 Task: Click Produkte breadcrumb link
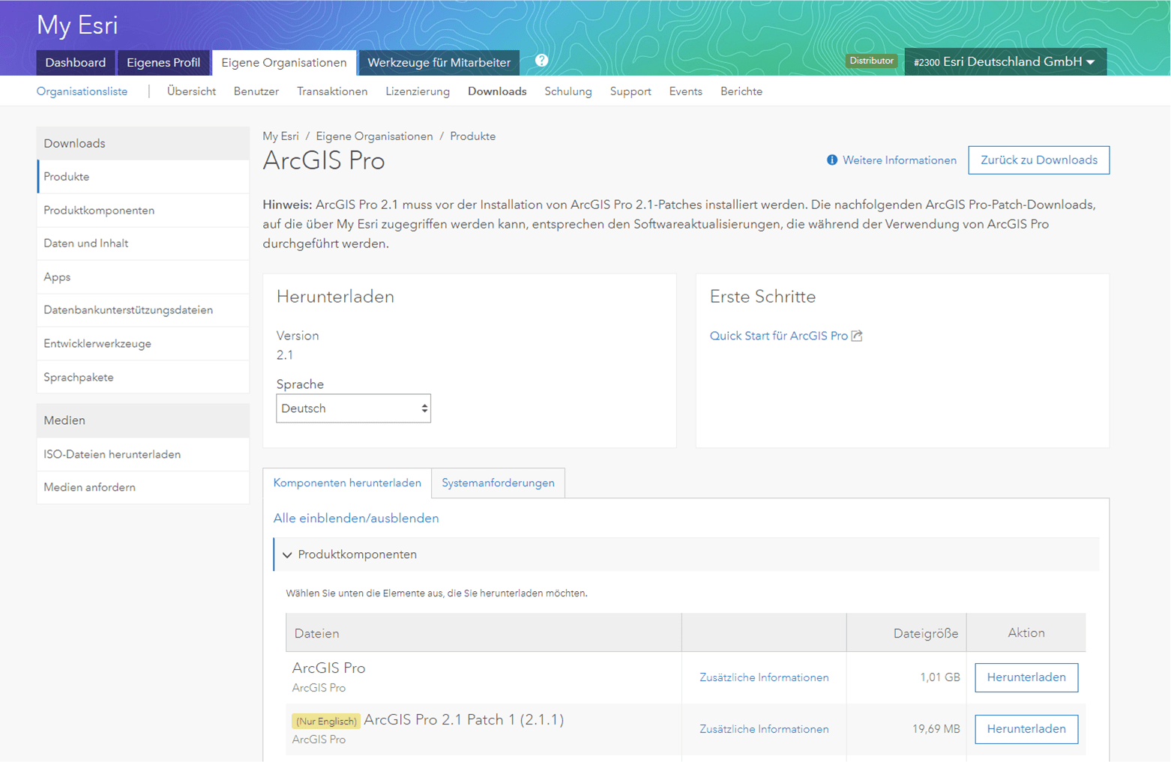[472, 136]
